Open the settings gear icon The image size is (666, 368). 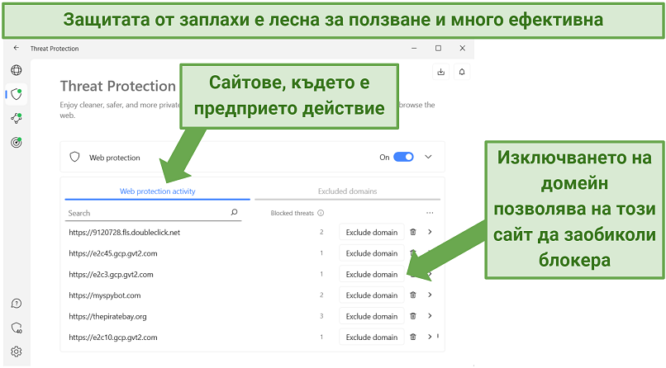(x=17, y=351)
